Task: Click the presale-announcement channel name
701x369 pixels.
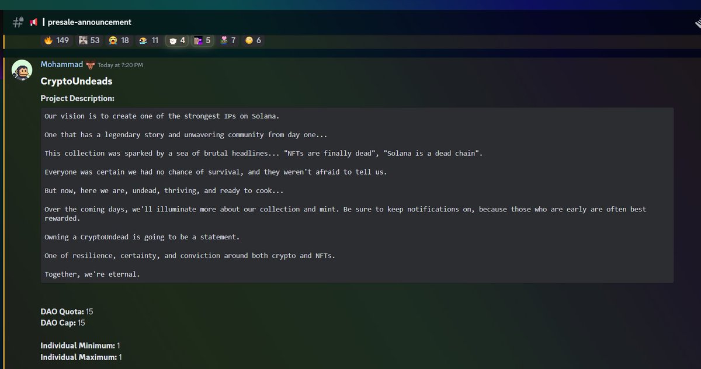Action: click(x=89, y=22)
